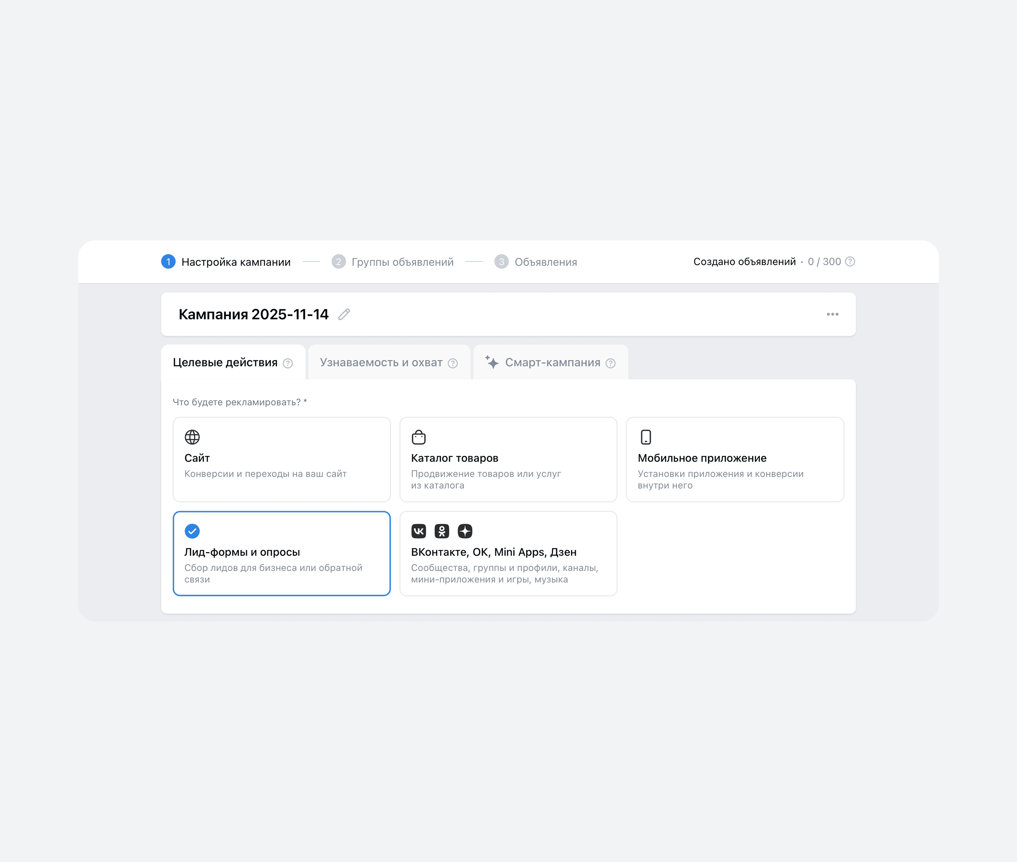The width and height of the screenshot is (1017, 862).
Task: Click the pencil edit icon beside campaign name
Action: (344, 314)
